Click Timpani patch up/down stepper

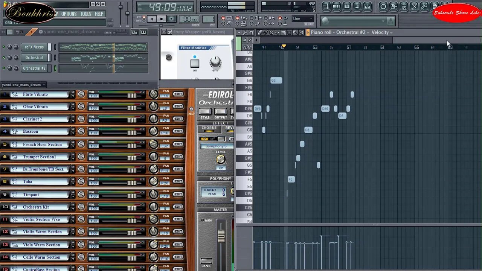(x=73, y=195)
